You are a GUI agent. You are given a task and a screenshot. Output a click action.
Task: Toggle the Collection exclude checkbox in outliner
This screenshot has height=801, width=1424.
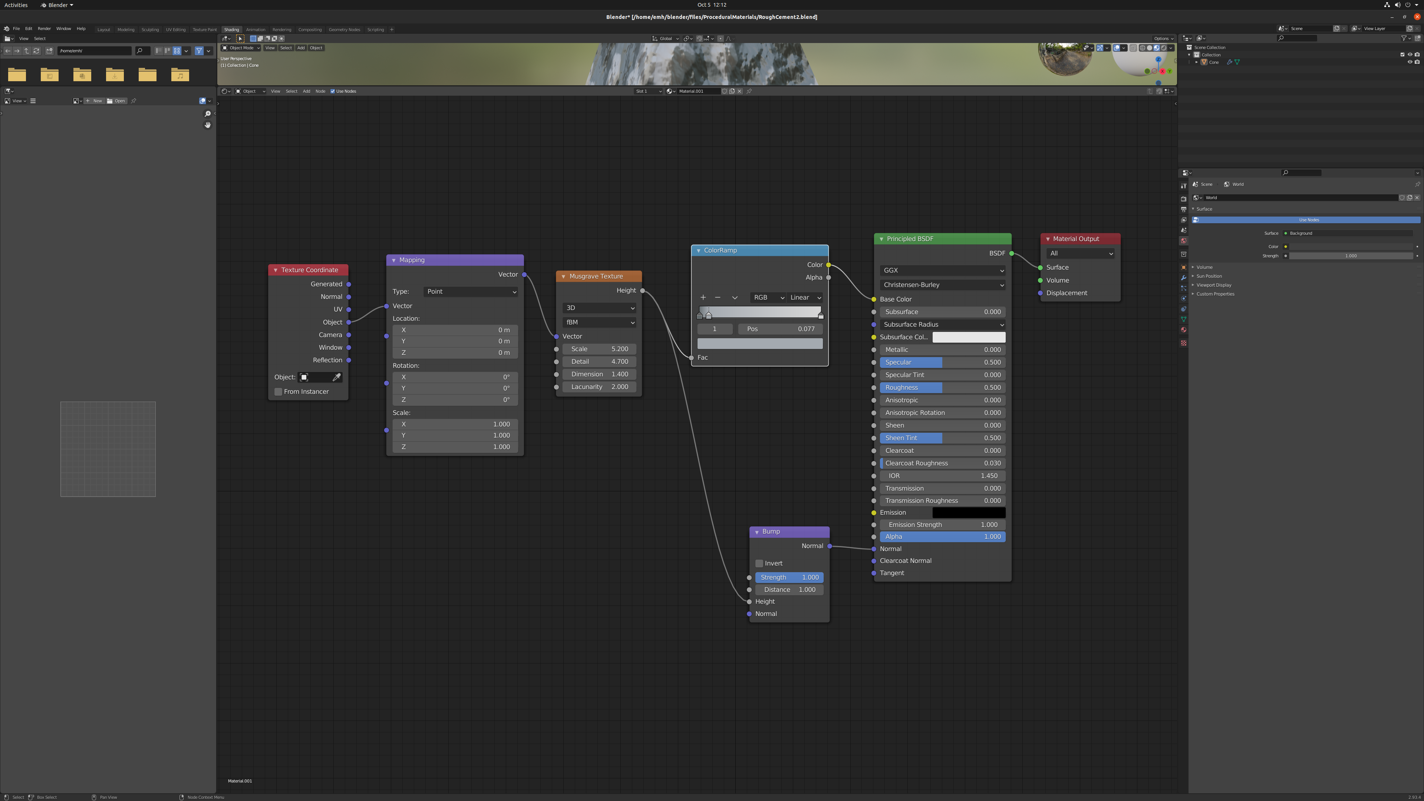(x=1402, y=55)
